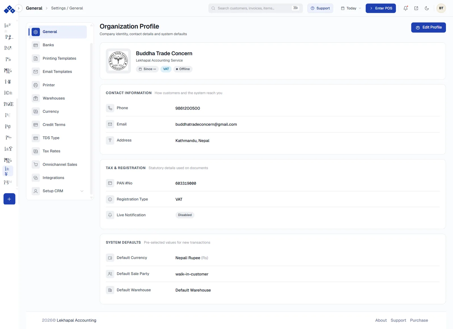Click General in the breadcrumb
The image size is (453, 329).
34,8
